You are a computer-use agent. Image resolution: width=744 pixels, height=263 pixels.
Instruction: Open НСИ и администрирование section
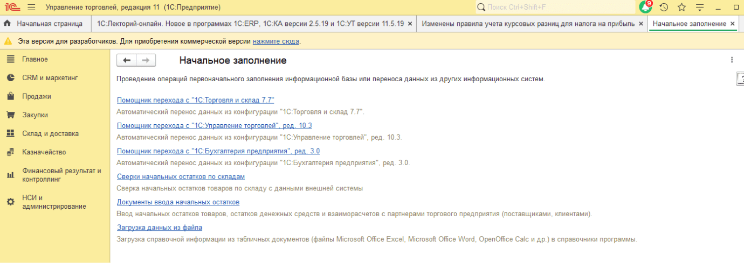[x=55, y=202]
